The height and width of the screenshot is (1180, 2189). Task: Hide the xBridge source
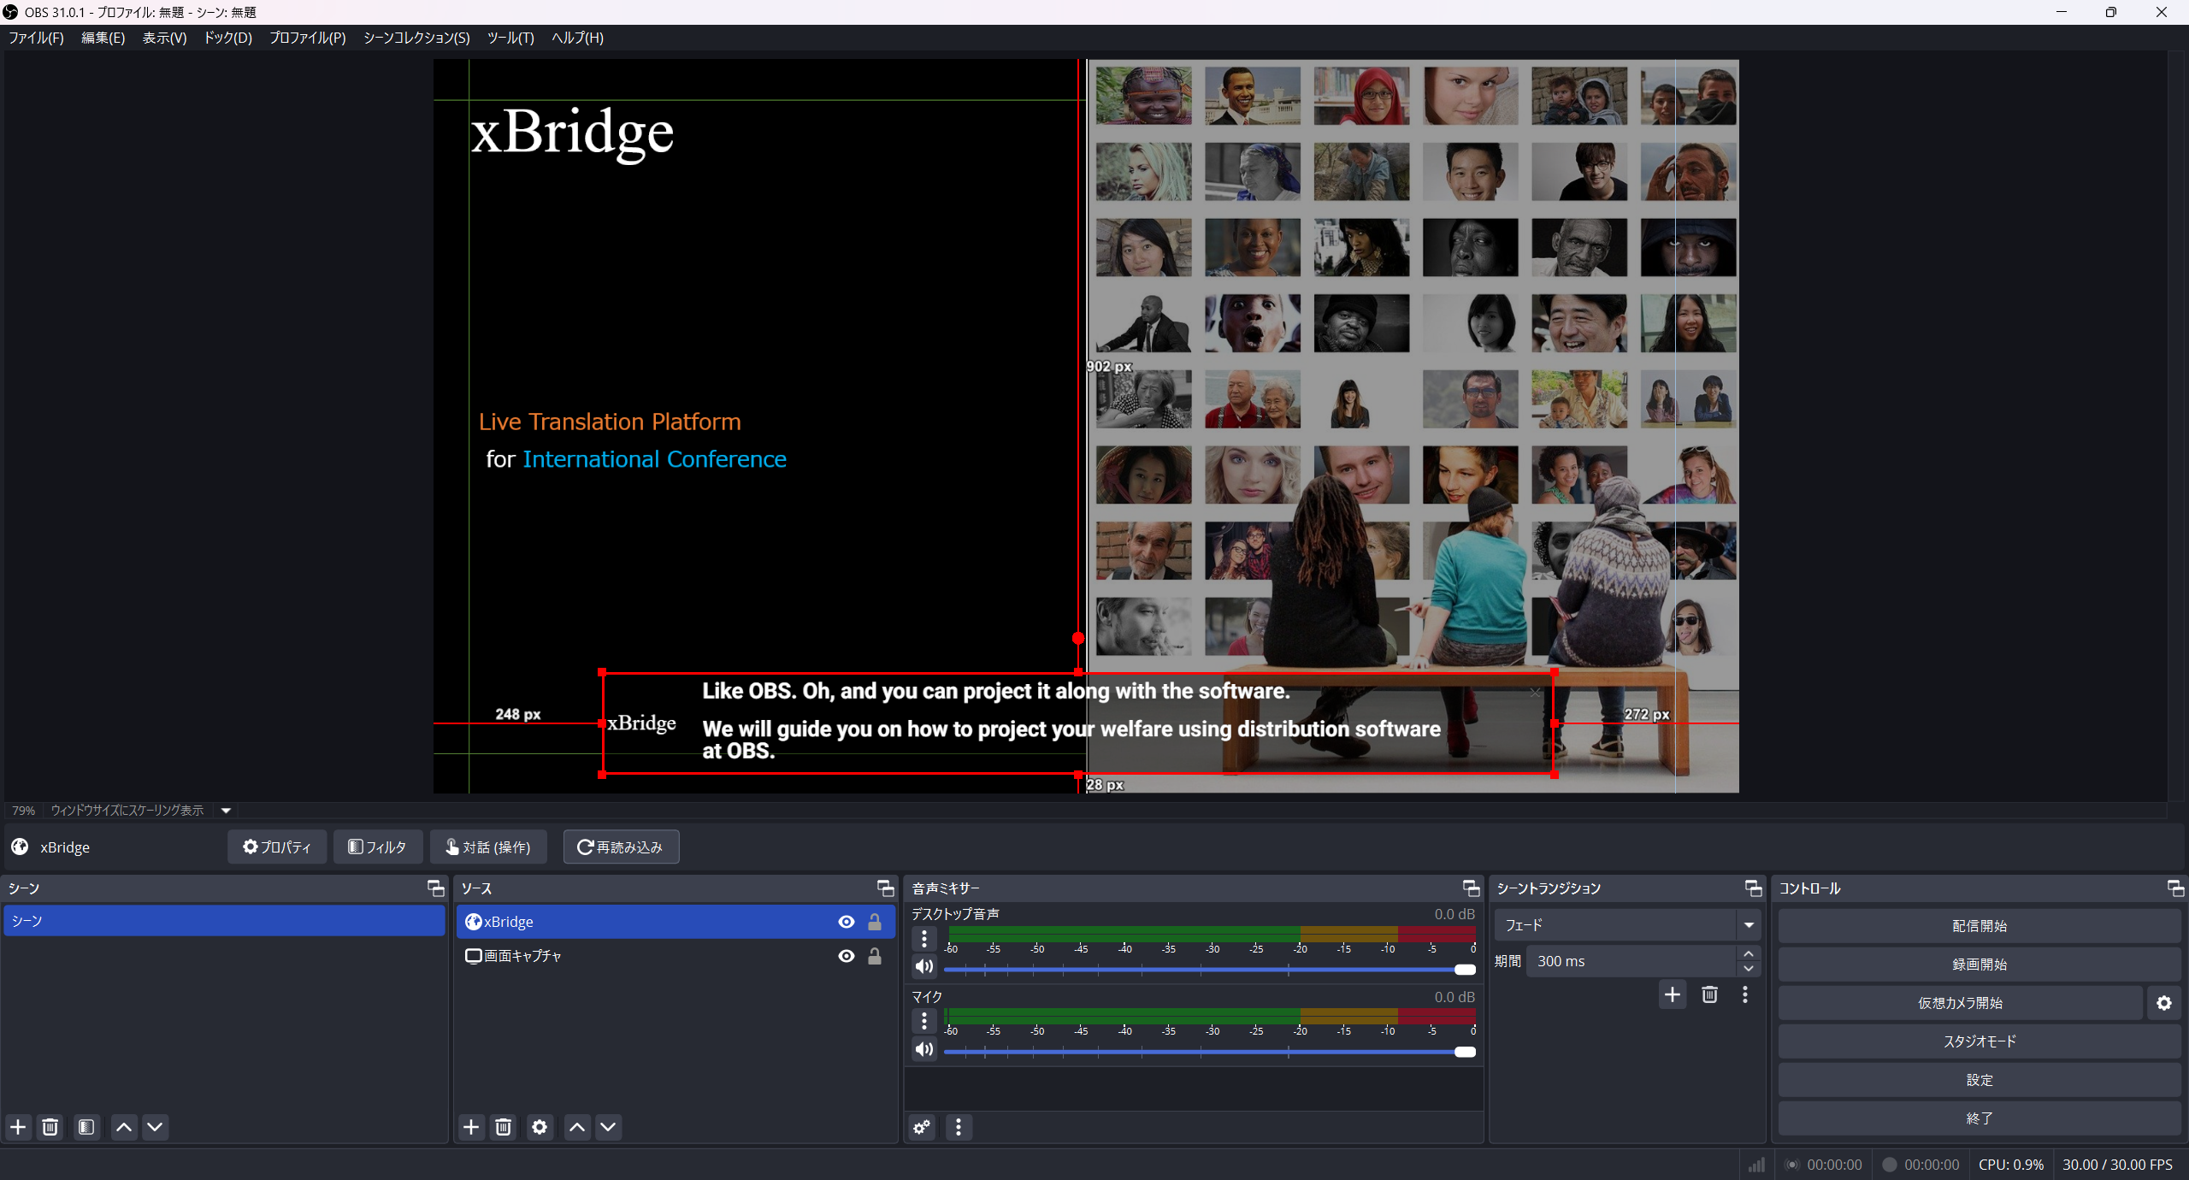coord(847,922)
